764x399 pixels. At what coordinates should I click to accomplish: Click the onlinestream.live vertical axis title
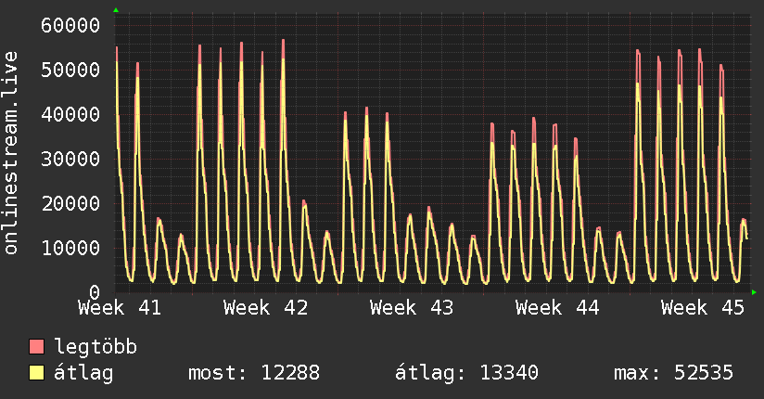click(10, 153)
